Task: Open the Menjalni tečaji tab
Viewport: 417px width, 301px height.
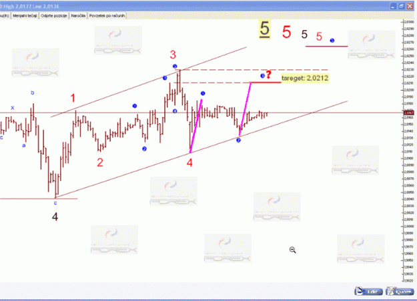Action: click(x=25, y=16)
